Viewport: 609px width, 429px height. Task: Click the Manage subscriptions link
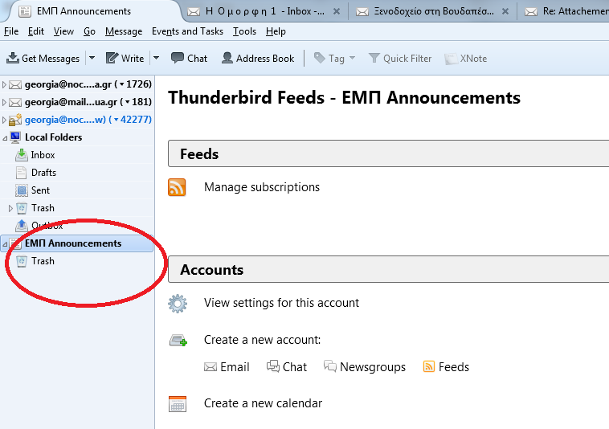click(x=262, y=187)
